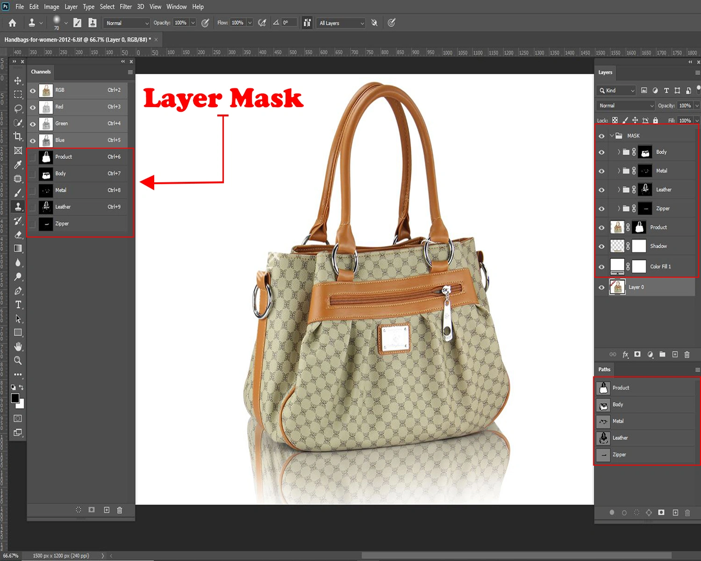Click delete layer trash icon in Layers panel
This screenshot has width=701, height=561.
(687, 354)
